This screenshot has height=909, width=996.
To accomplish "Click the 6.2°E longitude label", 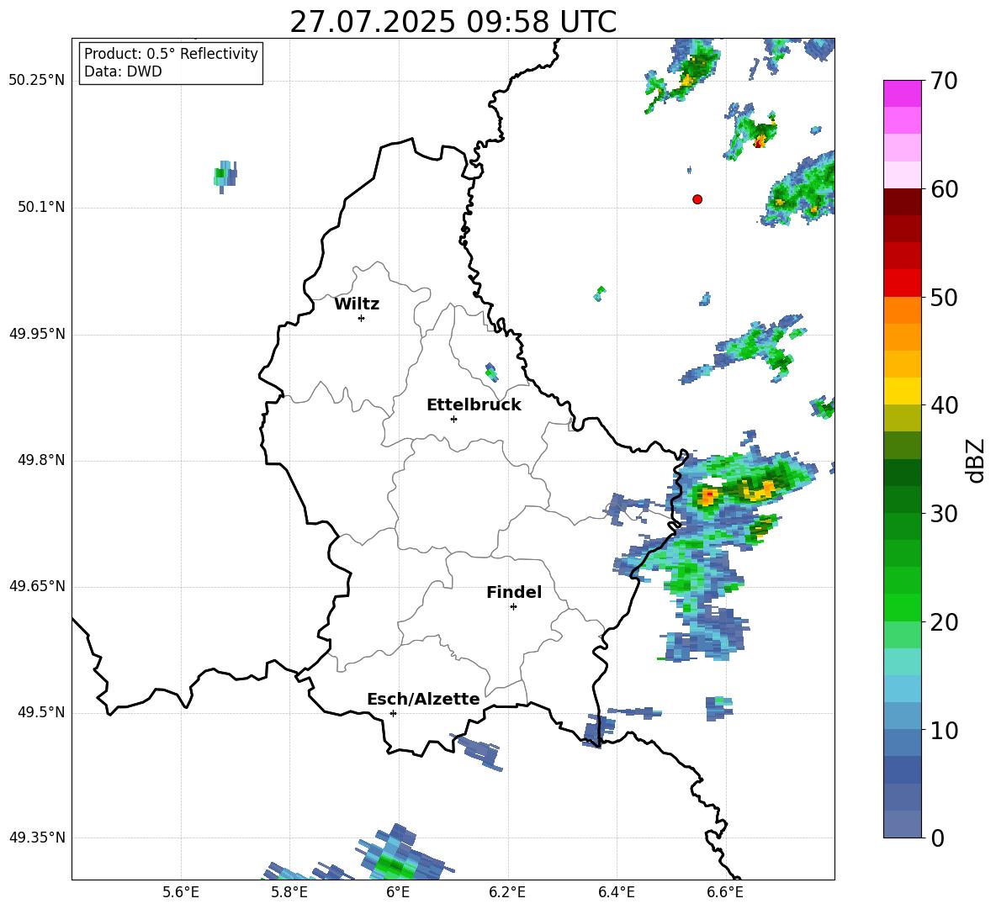I will 507,892.
